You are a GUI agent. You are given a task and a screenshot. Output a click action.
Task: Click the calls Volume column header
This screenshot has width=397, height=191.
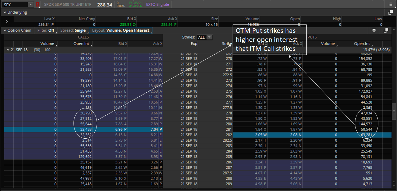47,44
